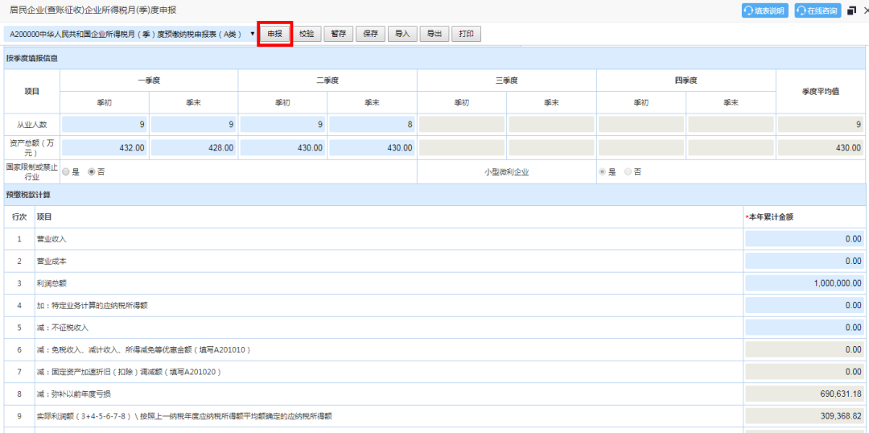Select 是 for 国家限制或禁止行业

coord(66,172)
